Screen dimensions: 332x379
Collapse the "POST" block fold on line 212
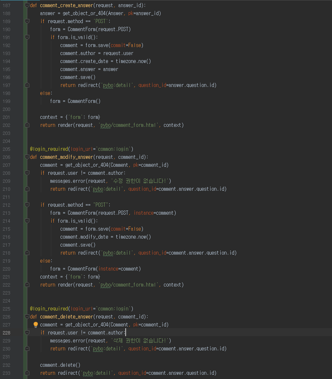pos(27,205)
